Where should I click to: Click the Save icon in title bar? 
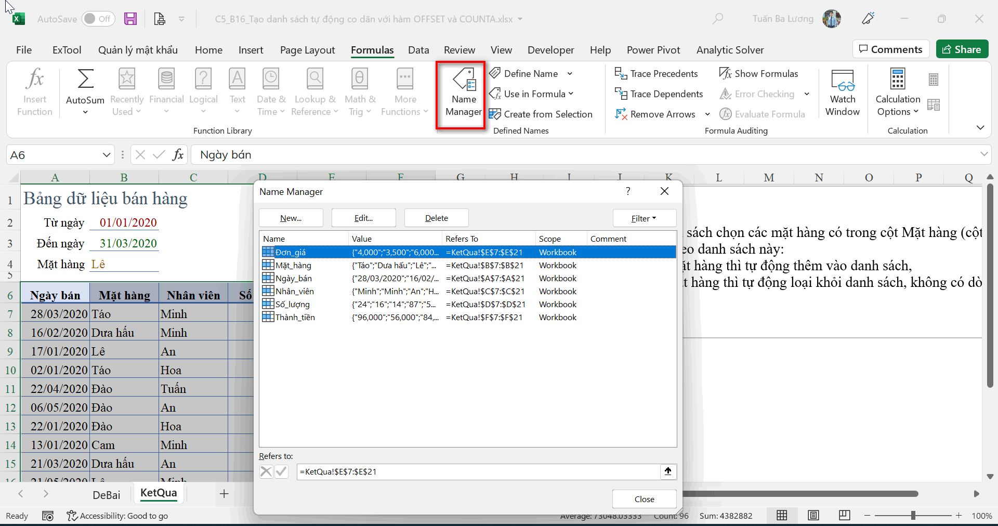(130, 19)
